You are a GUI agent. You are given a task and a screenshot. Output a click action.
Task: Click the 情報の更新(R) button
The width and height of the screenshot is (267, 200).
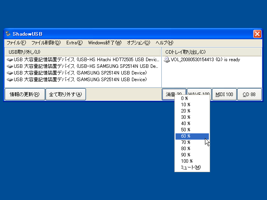[x=25, y=94]
